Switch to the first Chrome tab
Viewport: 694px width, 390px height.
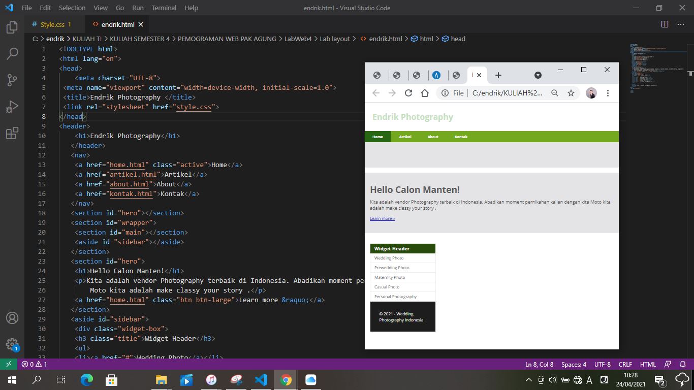pos(377,75)
